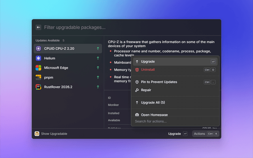Click the upgrade arrow beside RustRover 2026.2
This screenshot has height=158, width=253.
click(x=98, y=87)
